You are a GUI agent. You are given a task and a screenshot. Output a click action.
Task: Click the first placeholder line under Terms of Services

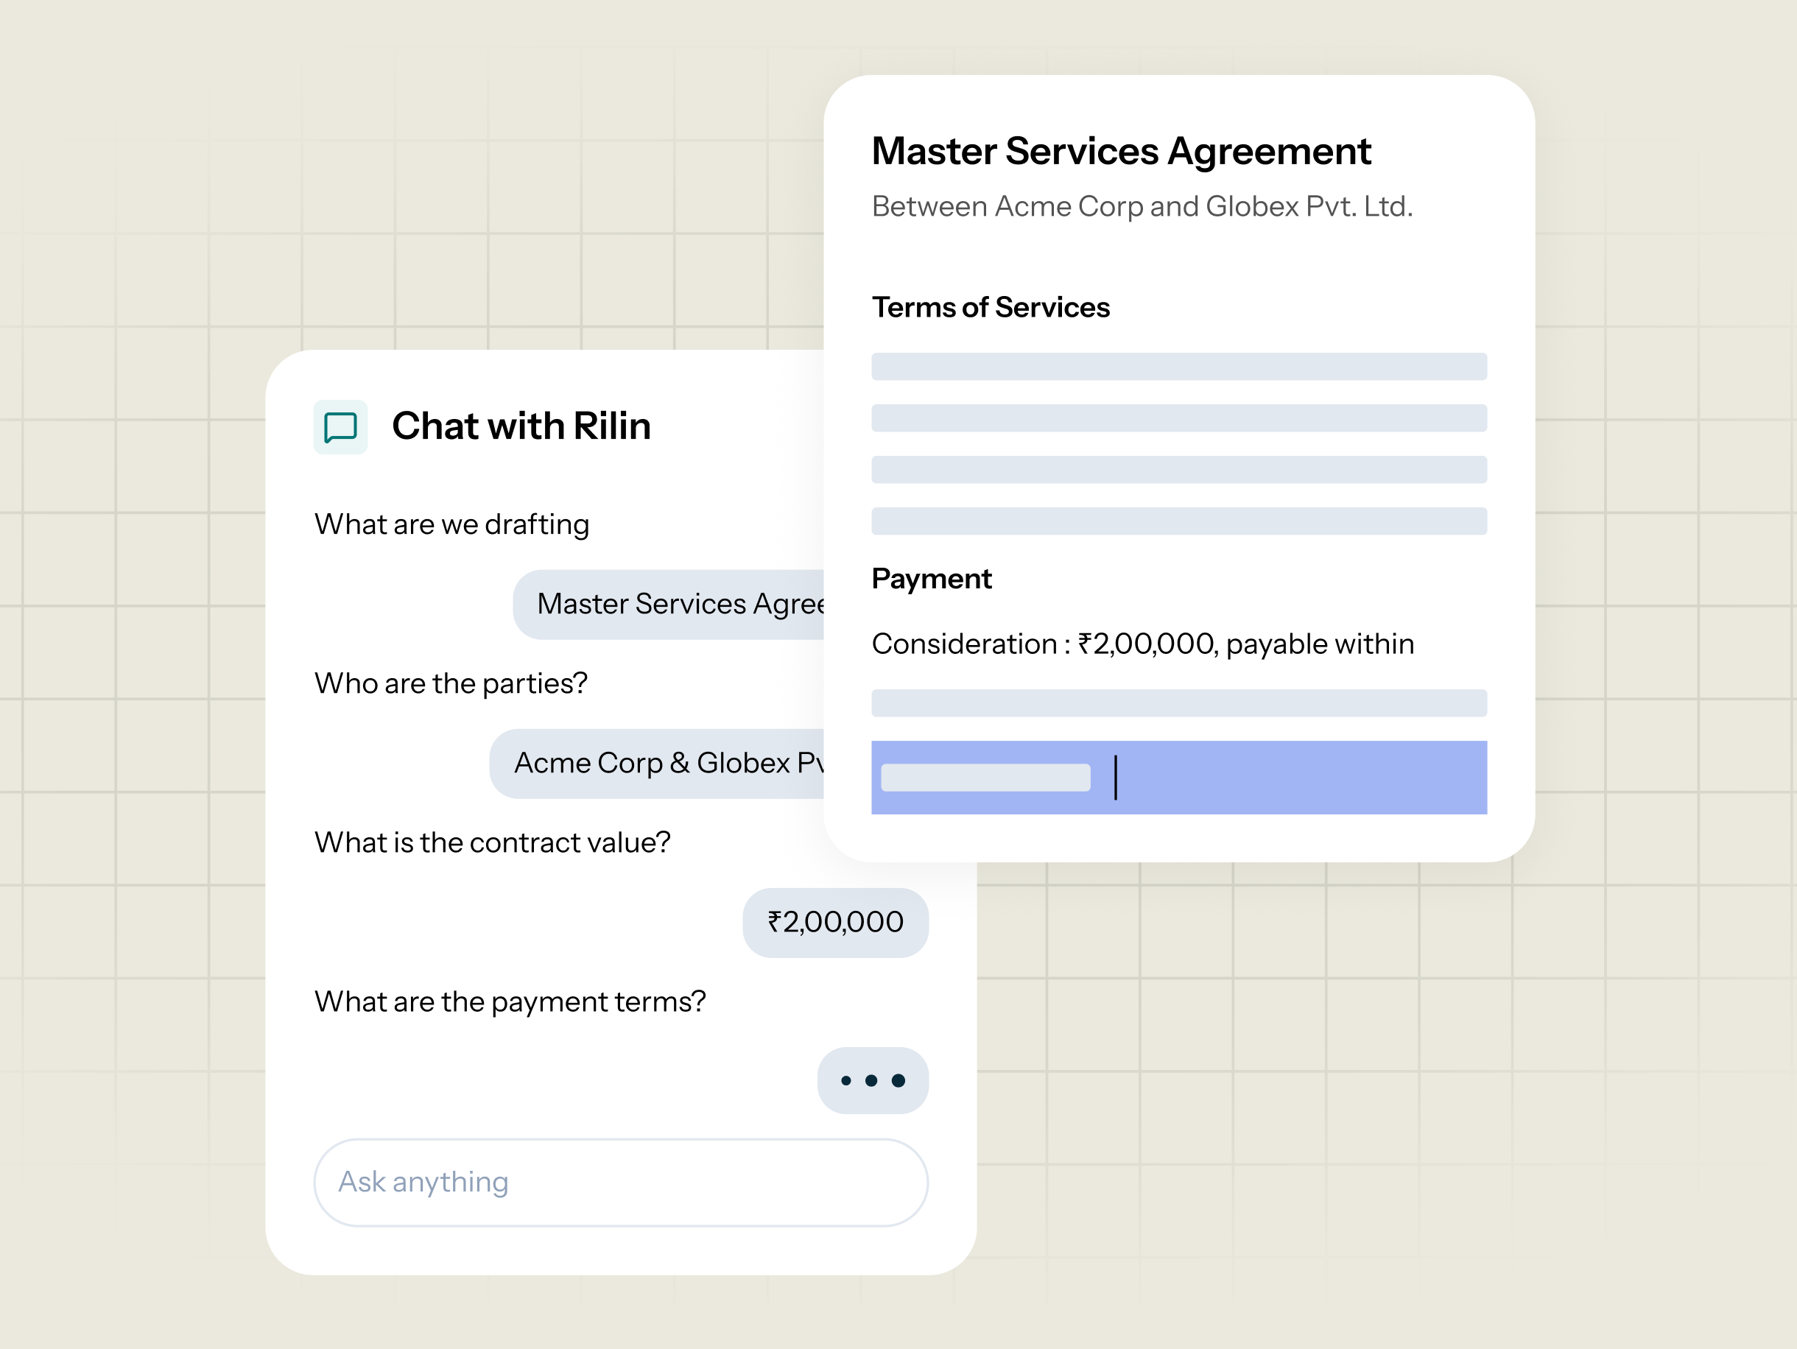(x=1179, y=366)
